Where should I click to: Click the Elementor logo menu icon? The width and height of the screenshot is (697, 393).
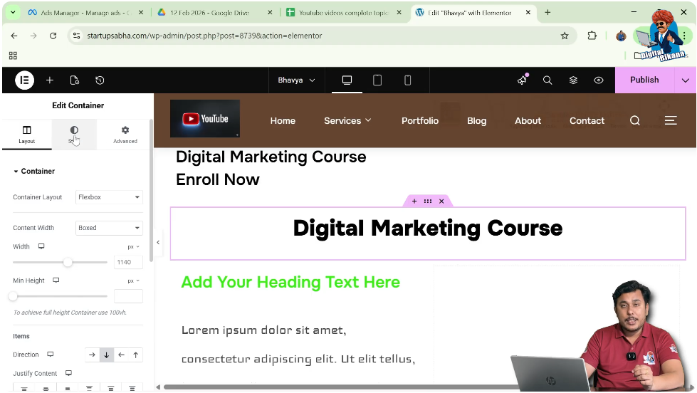tap(24, 80)
